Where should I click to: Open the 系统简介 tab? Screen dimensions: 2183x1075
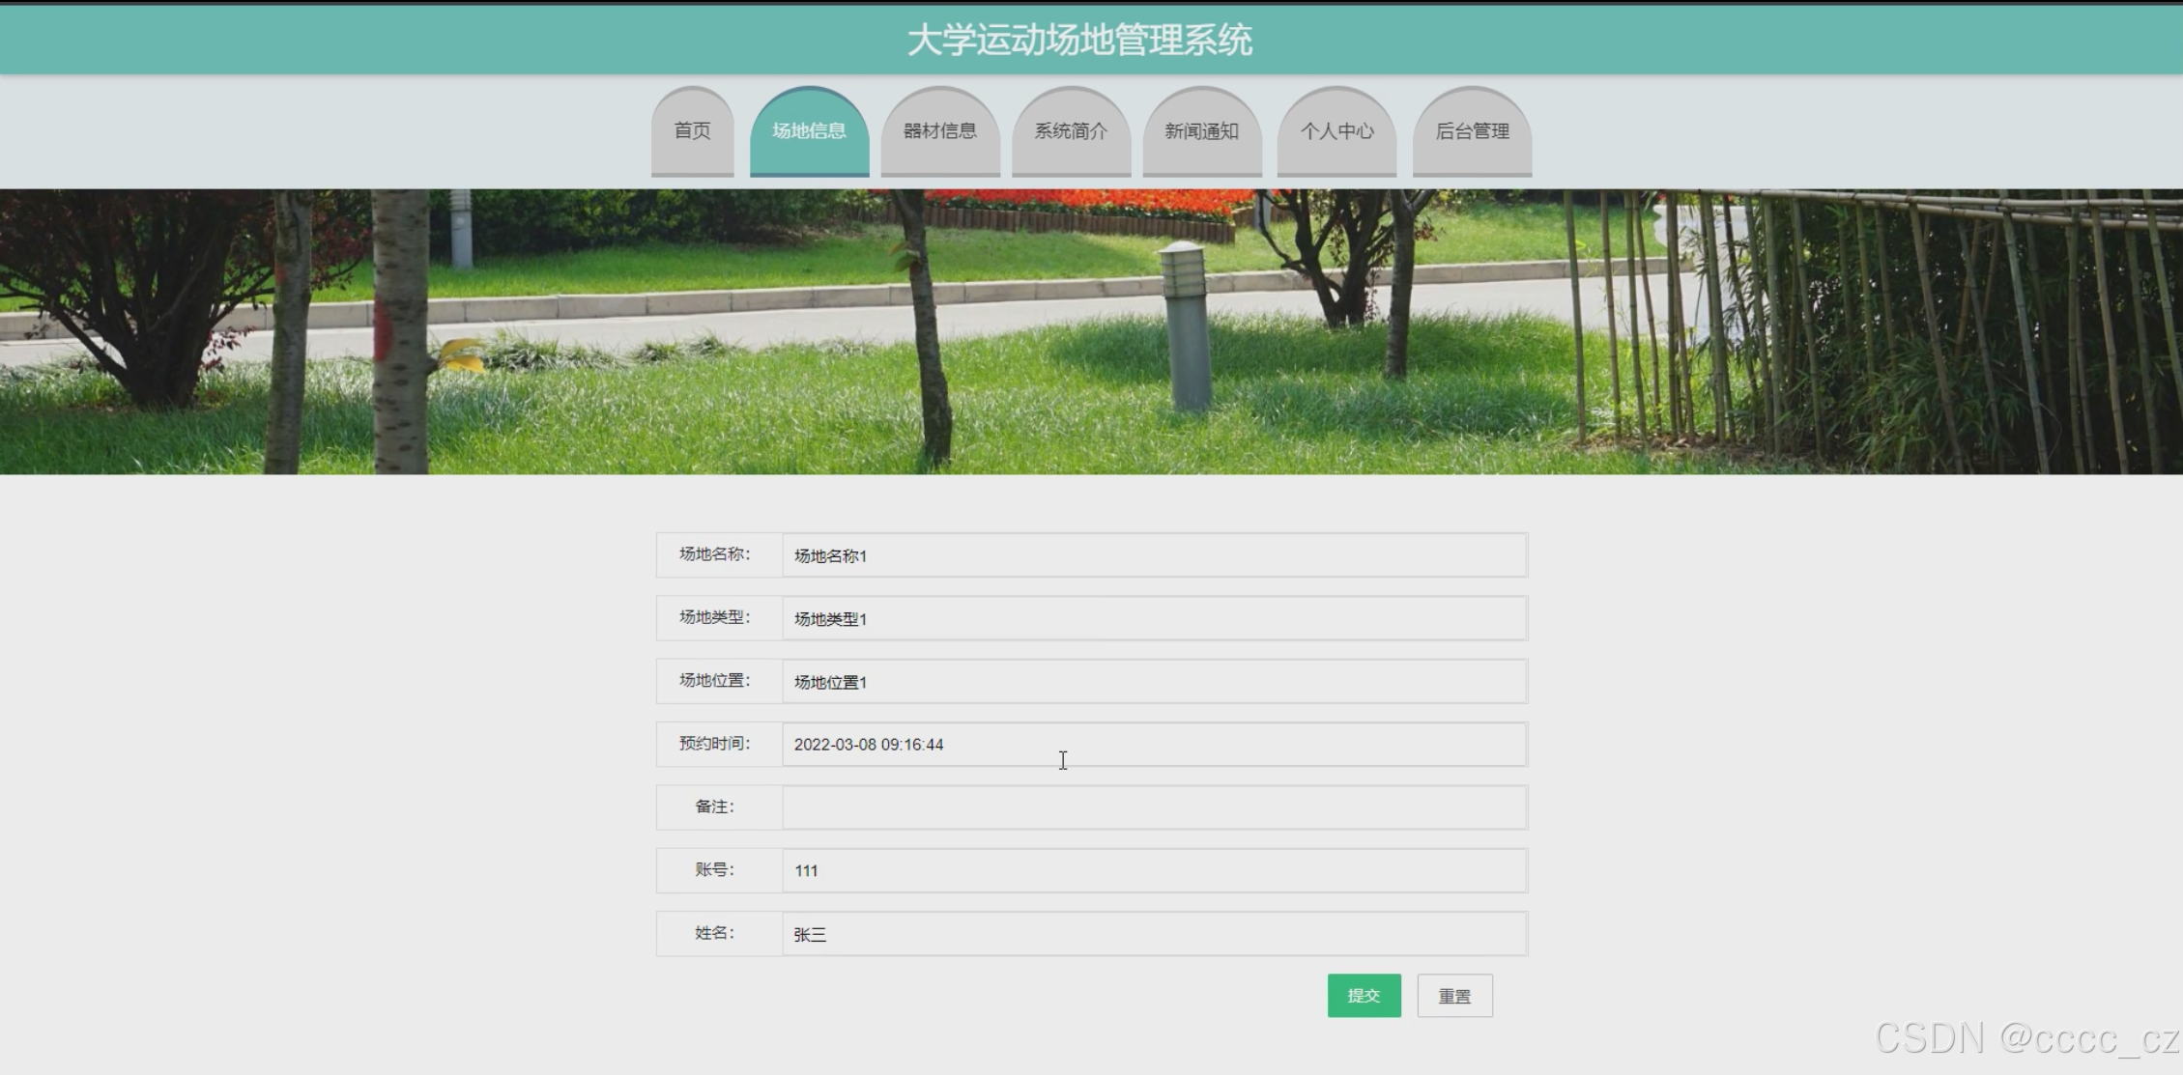[1071, 131]
